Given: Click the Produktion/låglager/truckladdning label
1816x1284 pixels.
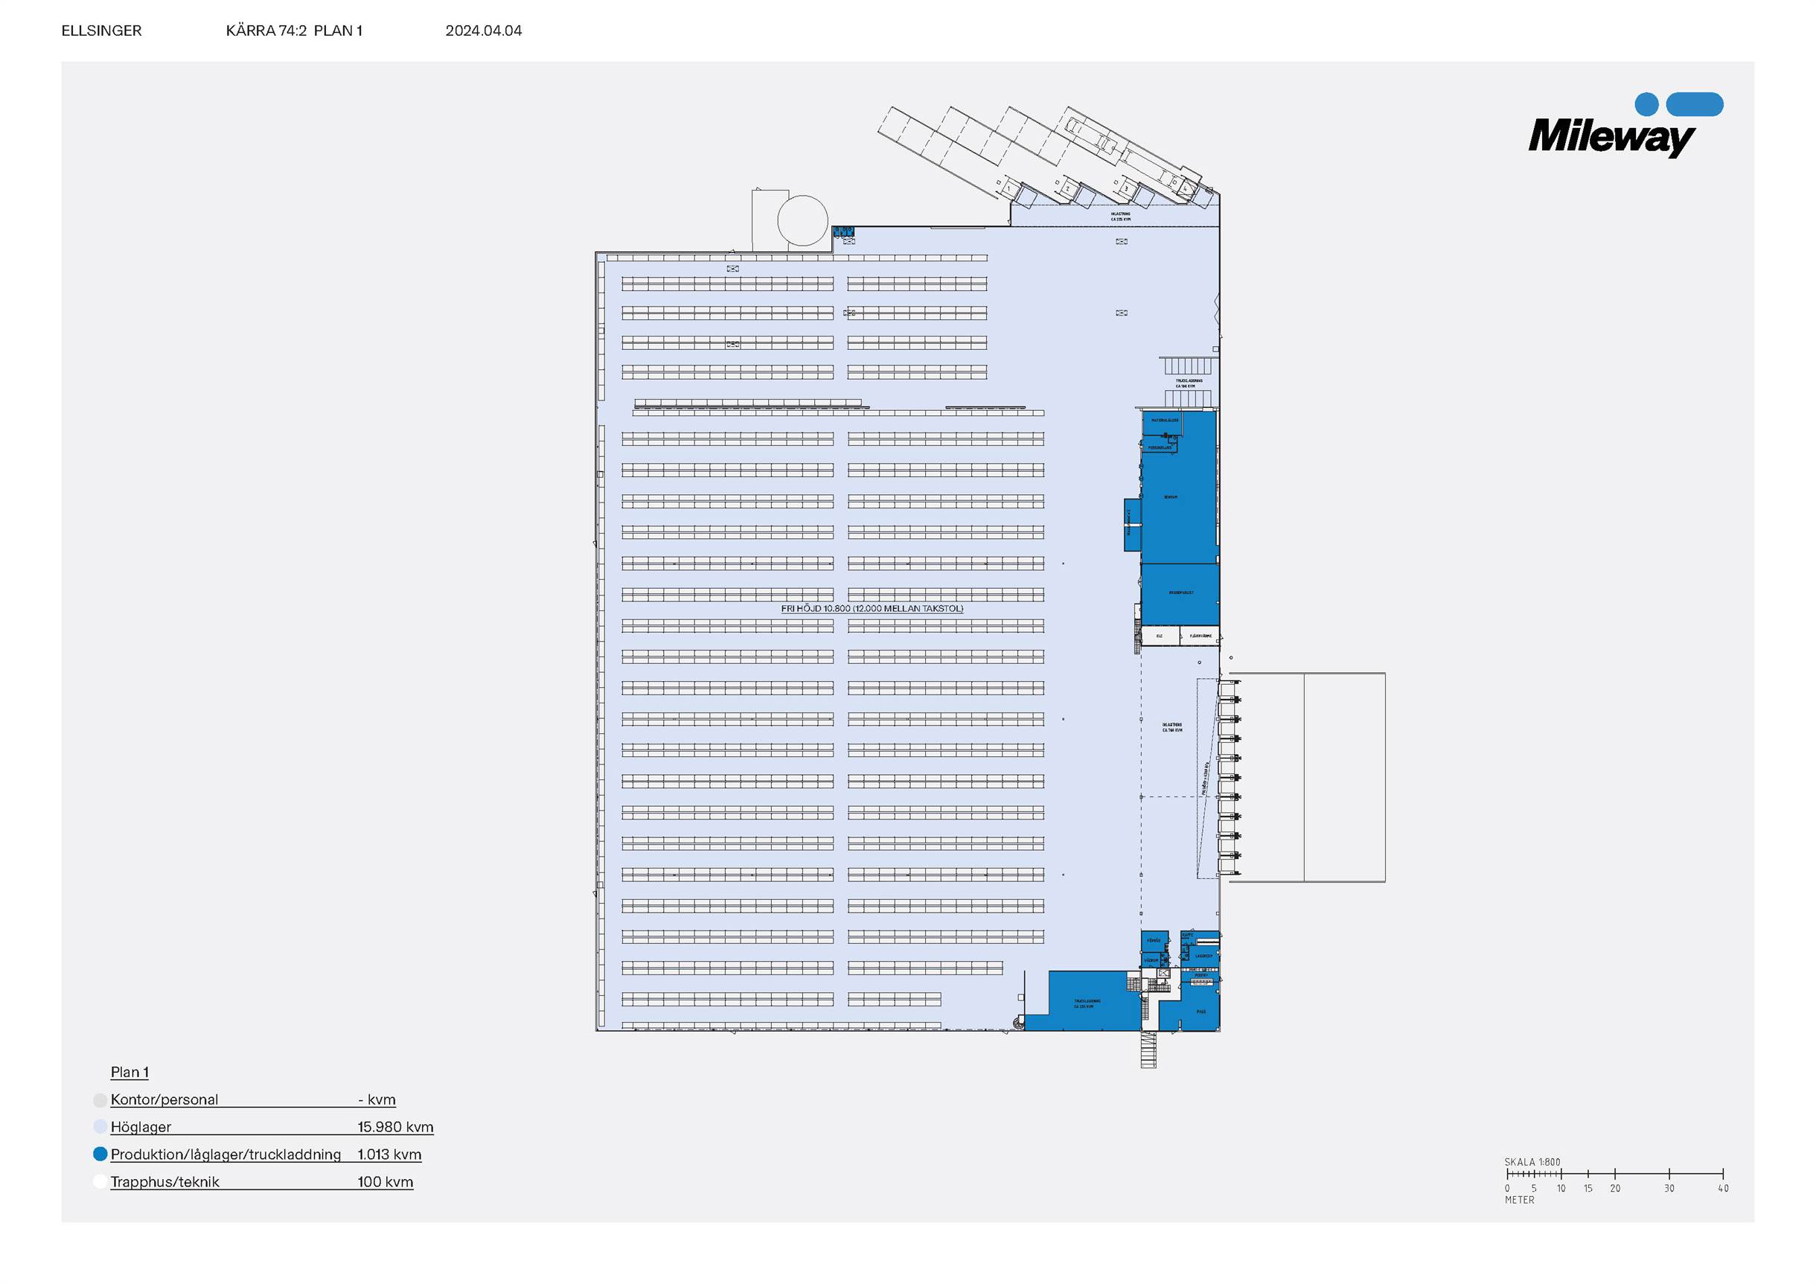Looking at the screenshot, I should click(x=226, y=1154).
